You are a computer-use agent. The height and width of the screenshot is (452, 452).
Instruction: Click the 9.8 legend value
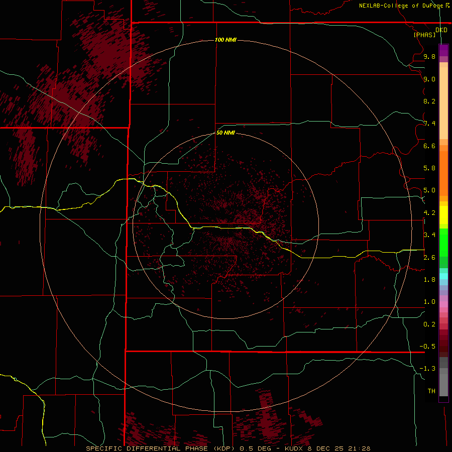(x=429, y=56)
